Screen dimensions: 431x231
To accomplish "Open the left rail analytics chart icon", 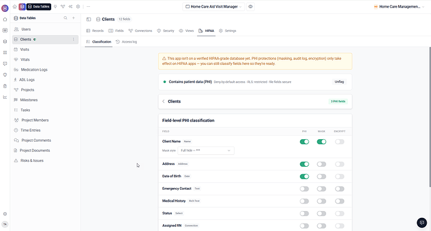I will (x=5, y=97).
